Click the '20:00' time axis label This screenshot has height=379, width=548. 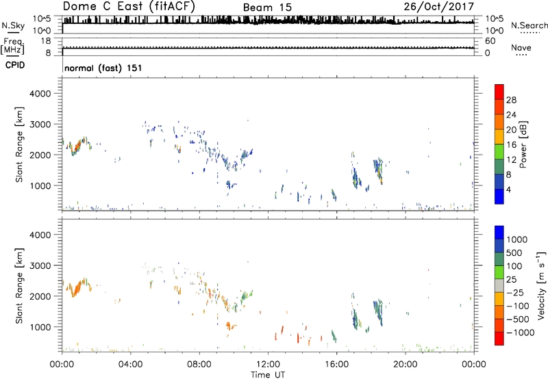coord(406,365)
